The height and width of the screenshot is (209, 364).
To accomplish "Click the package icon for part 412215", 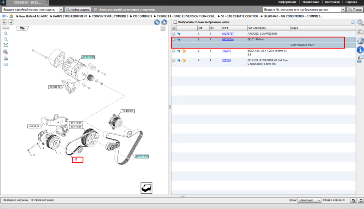I will (x=183, y=51).
